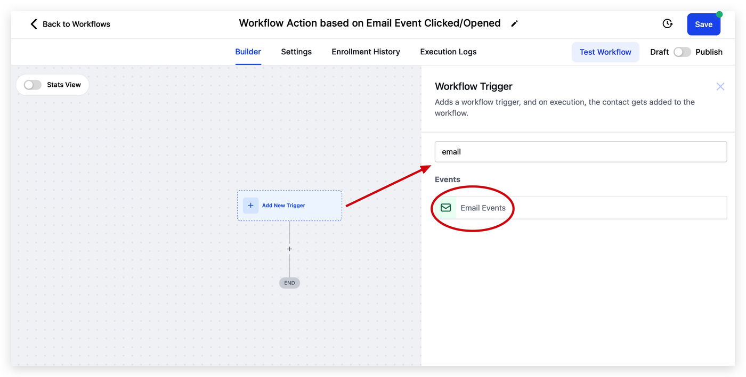
Task: Toggle the Stats View switch
Action: [x=33, y=85]
